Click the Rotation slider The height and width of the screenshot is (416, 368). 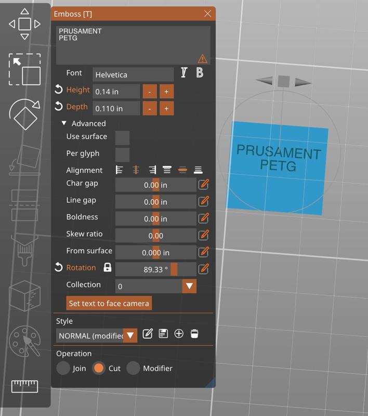156,269
